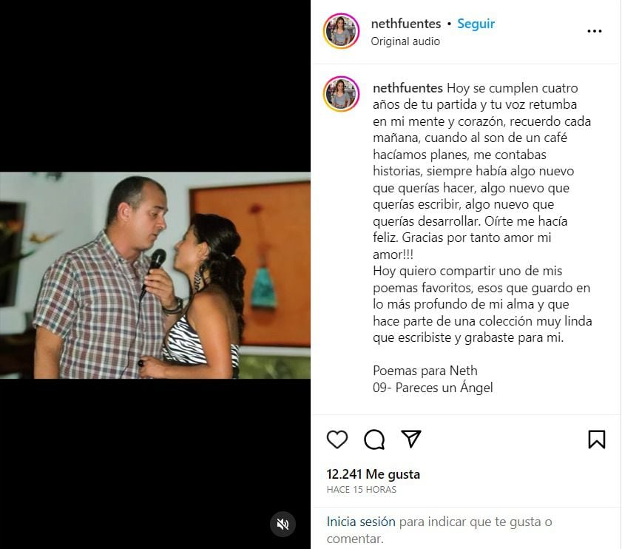This screenshot has height=549, width=622.
Task: Click the black area above the video image
Action: (x=155, y=86)
